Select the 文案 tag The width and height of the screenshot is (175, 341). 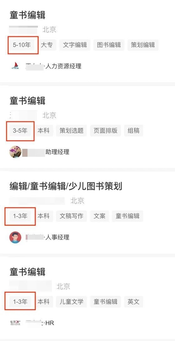coord(100,216)
